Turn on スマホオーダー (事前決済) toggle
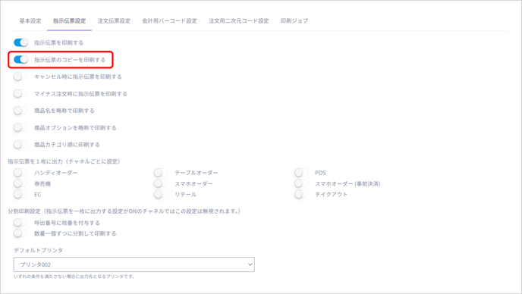 click(x=301, y=183)
